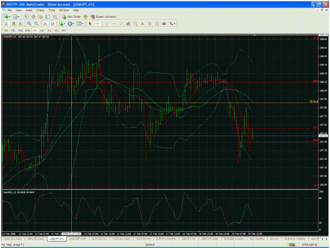Switch to the AUDUSD,H1 chart tab
Screen dimensions: 330x248
coord(99,239)
